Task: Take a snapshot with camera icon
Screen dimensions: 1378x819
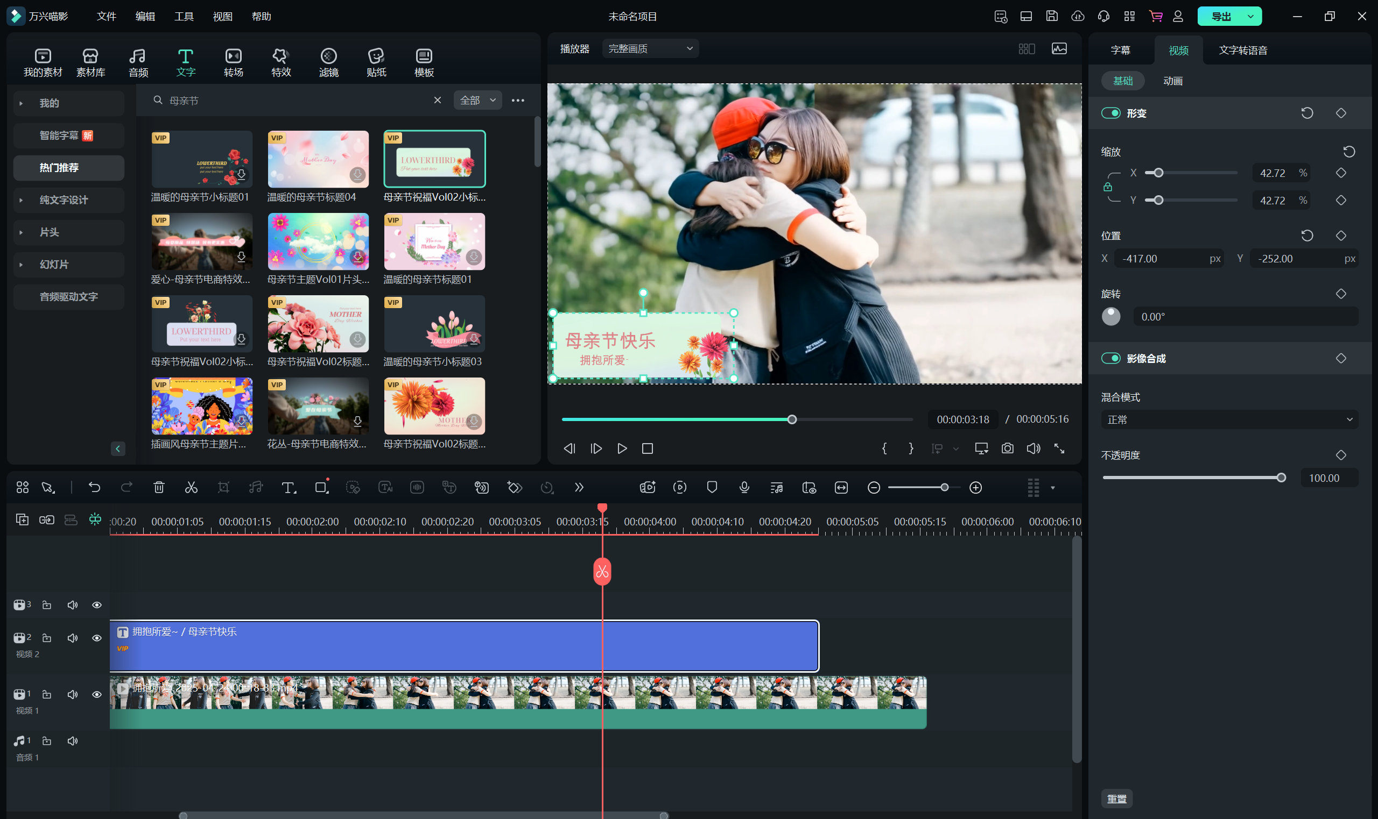Action: [x=1008, y=448]
